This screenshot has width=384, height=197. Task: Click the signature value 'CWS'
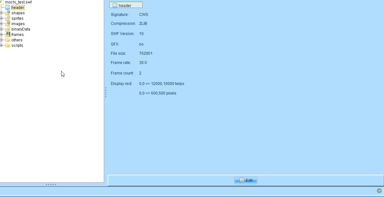pyautogui.click(x=144, y=15)
